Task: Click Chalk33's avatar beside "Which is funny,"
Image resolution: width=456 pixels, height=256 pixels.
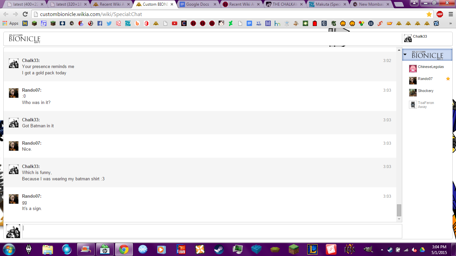Action: pos(14,169)
